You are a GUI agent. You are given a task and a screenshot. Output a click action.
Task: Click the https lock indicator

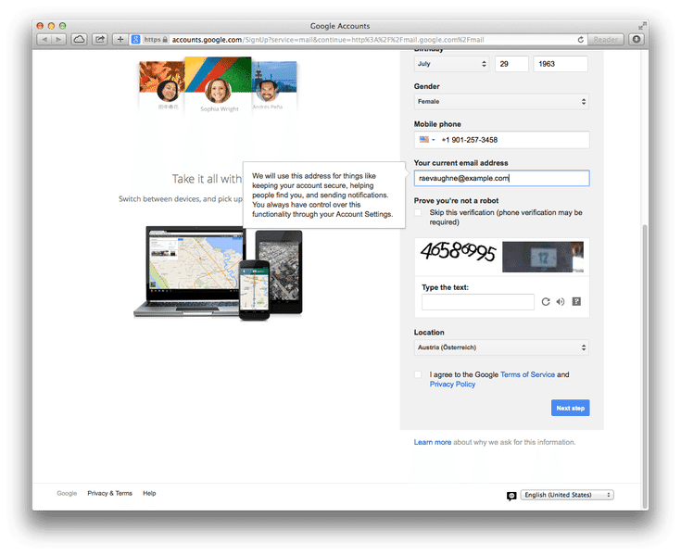click(x=156, y=40)
